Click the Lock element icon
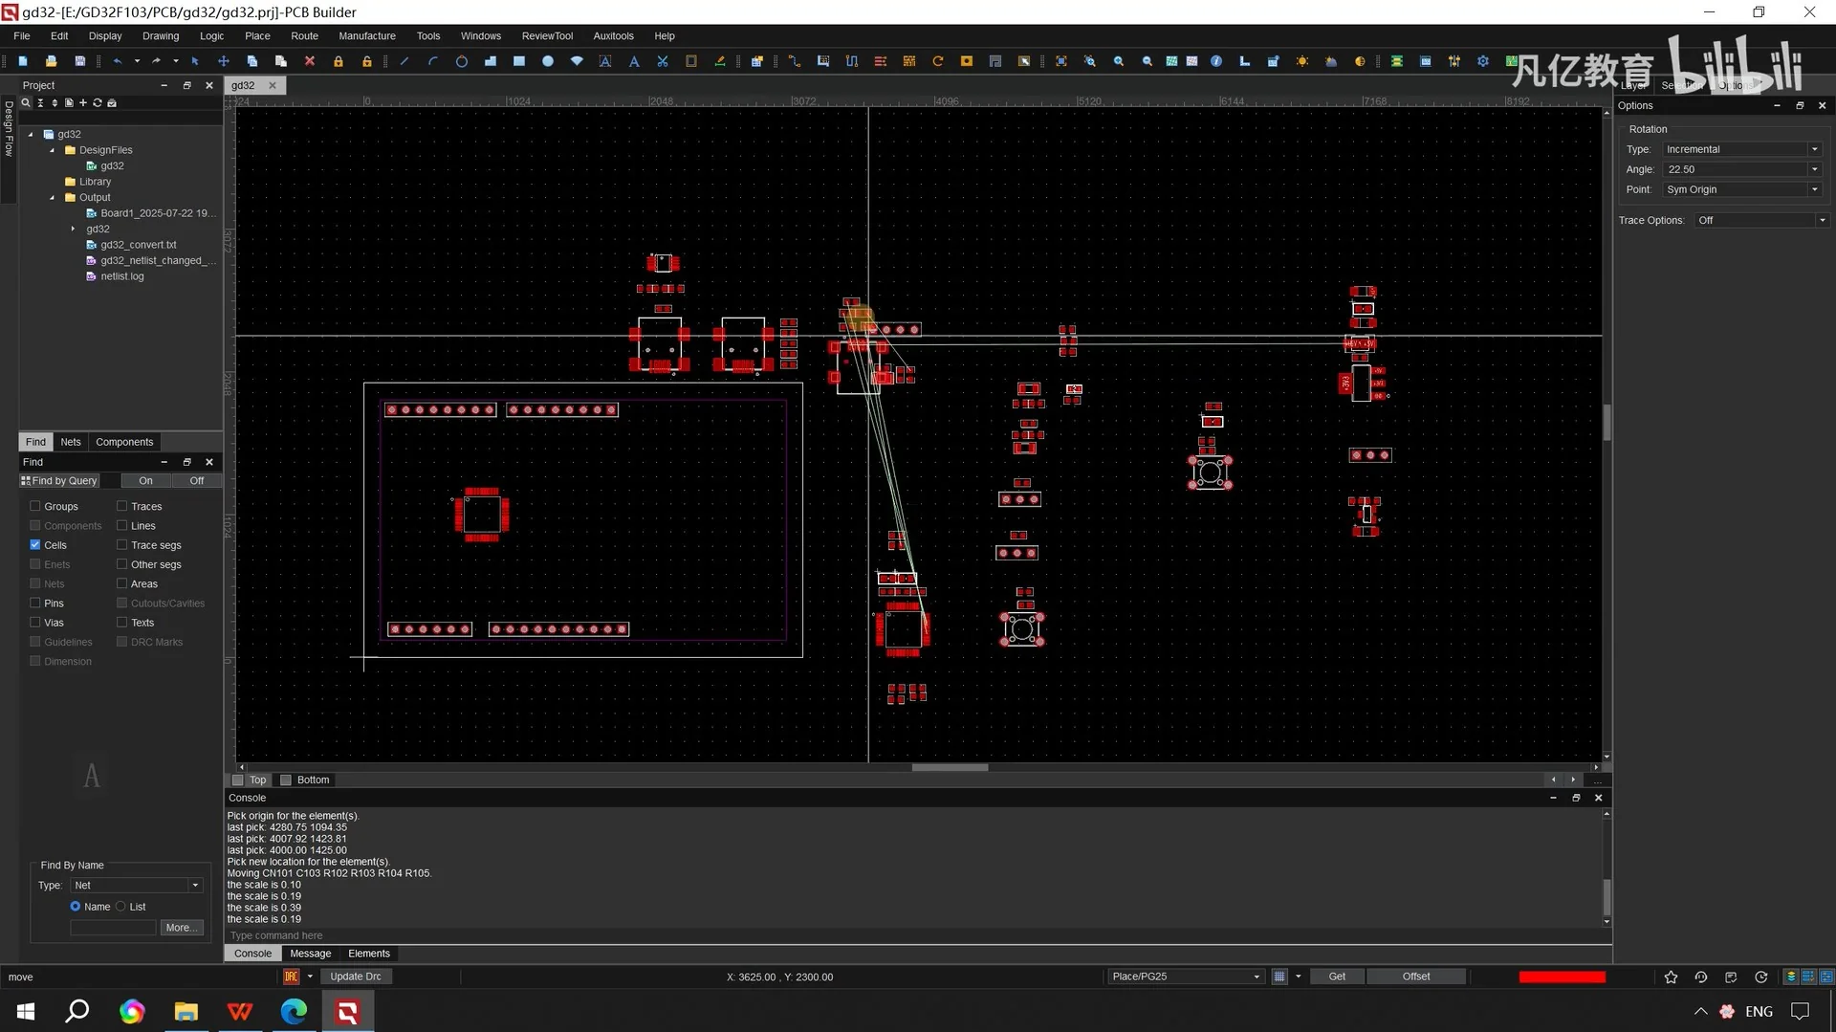This screenshot has height=1032, width=1836. (x=338, y=61)
